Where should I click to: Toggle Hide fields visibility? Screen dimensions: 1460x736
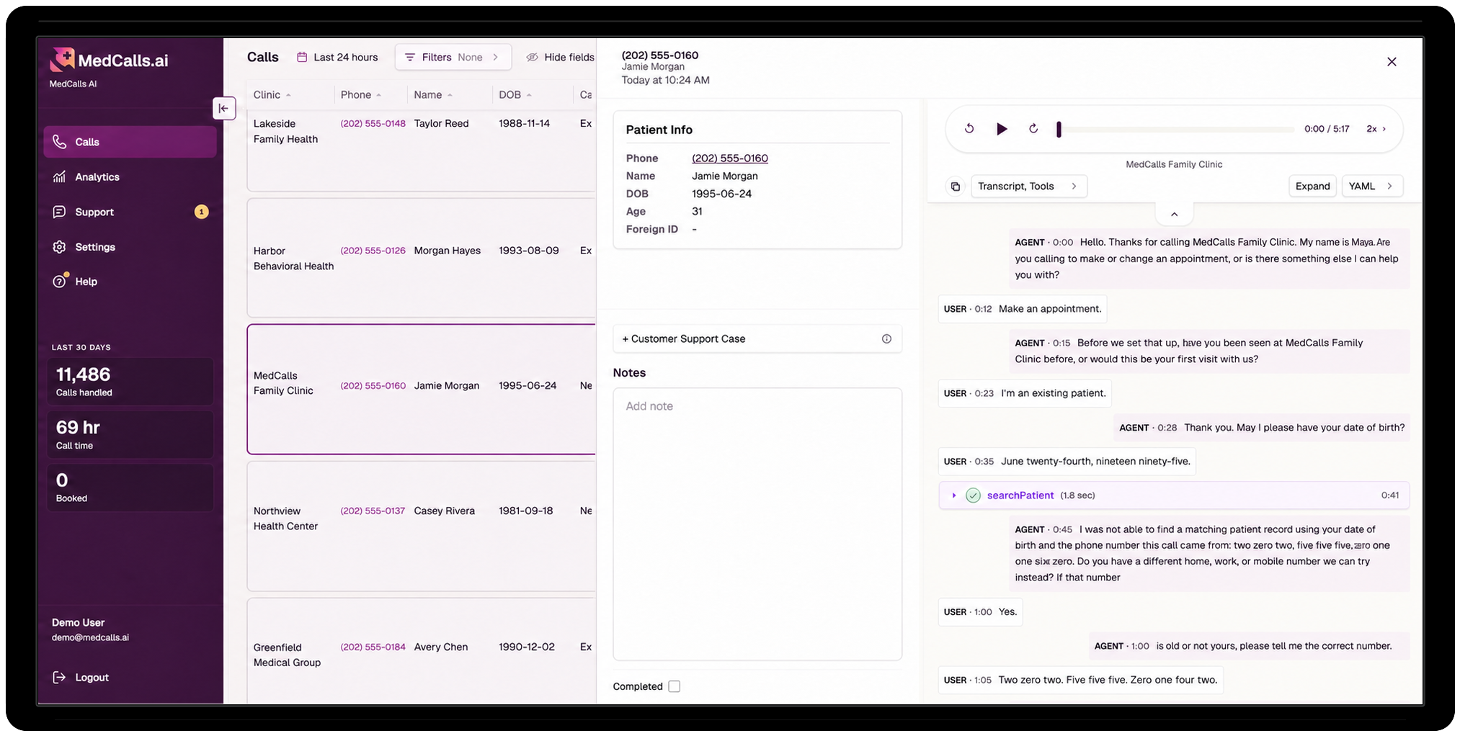560,58
